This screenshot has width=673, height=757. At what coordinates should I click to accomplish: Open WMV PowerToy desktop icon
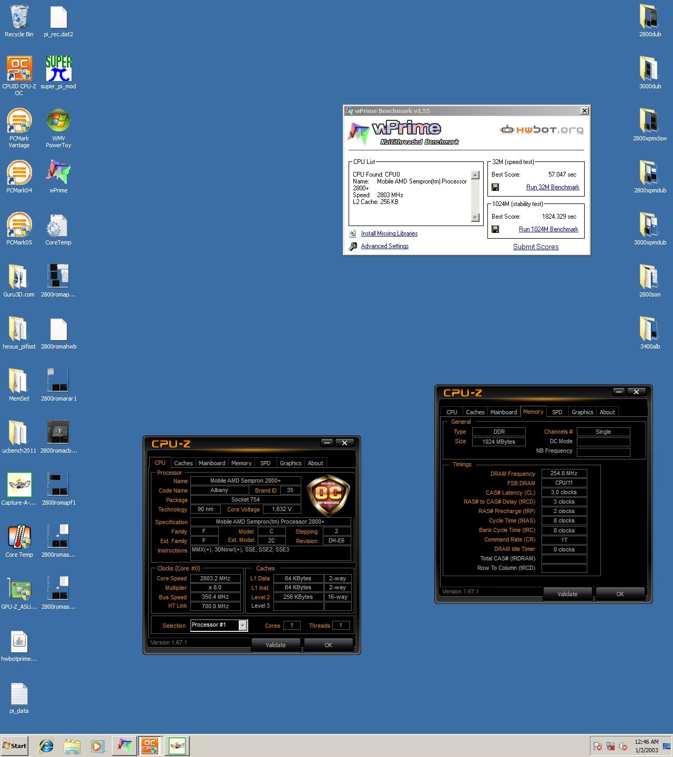(x=58, y=128)
